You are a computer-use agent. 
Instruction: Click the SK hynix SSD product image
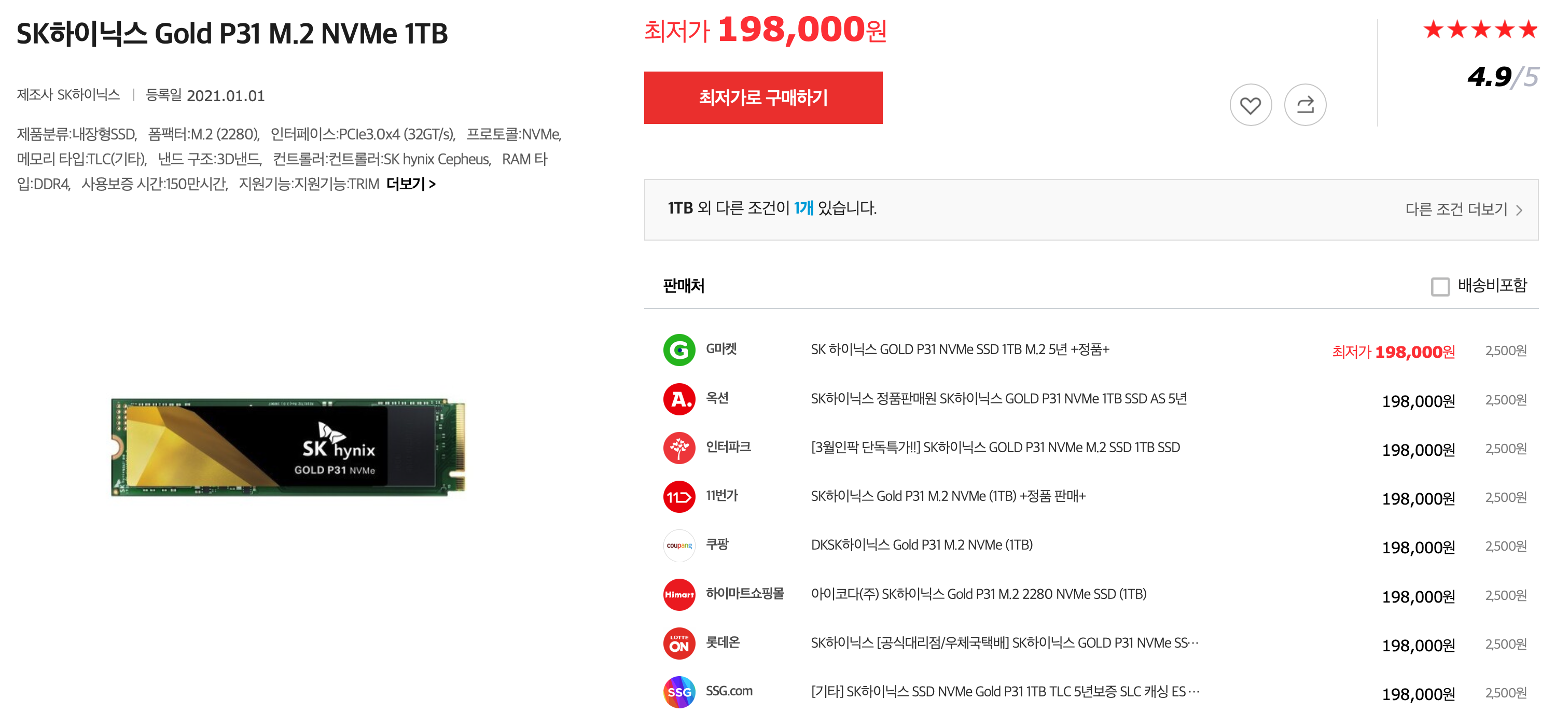pos(288,446)
